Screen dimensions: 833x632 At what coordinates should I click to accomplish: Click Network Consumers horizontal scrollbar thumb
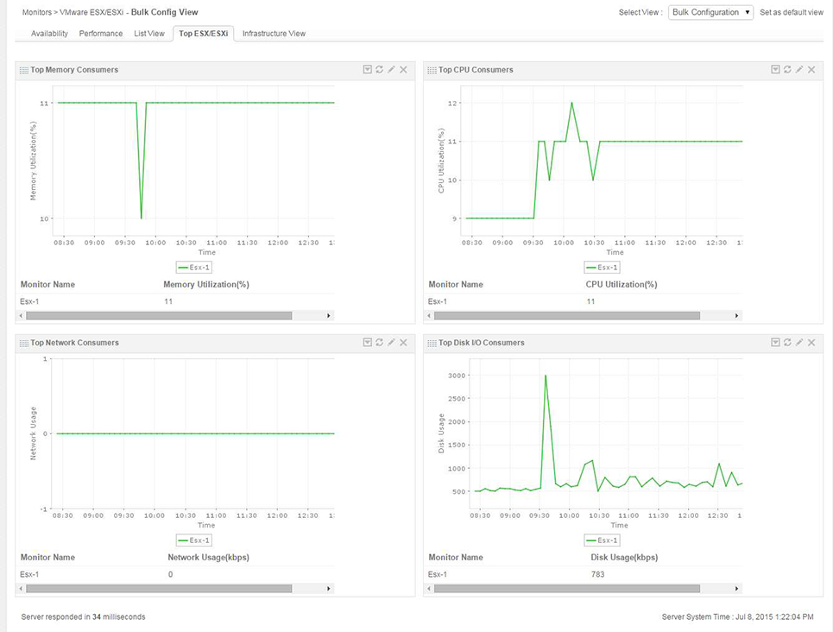tap(159, 589)
